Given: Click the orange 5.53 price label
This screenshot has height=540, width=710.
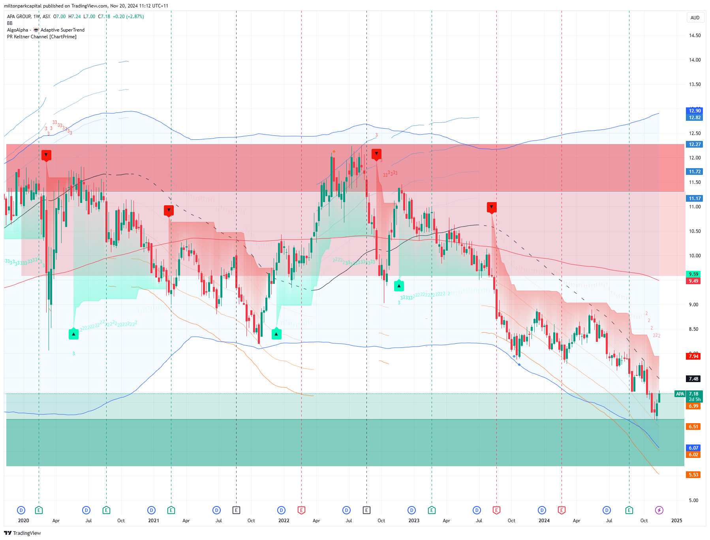Looking at the screenshot, I should (x=693, y=475).
